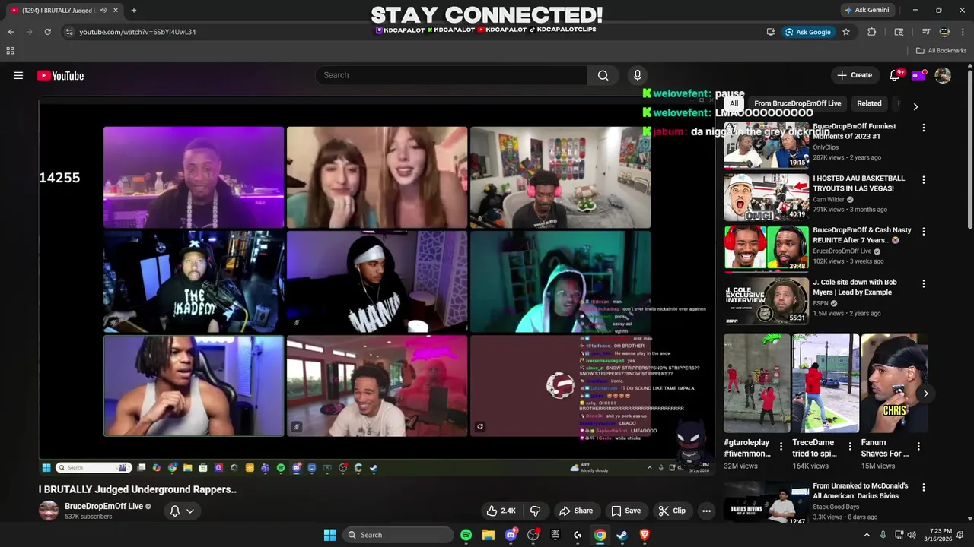Like the video with thumbs-up 2.4K
This screenshot has height=547, width=974.
point(501,511)
